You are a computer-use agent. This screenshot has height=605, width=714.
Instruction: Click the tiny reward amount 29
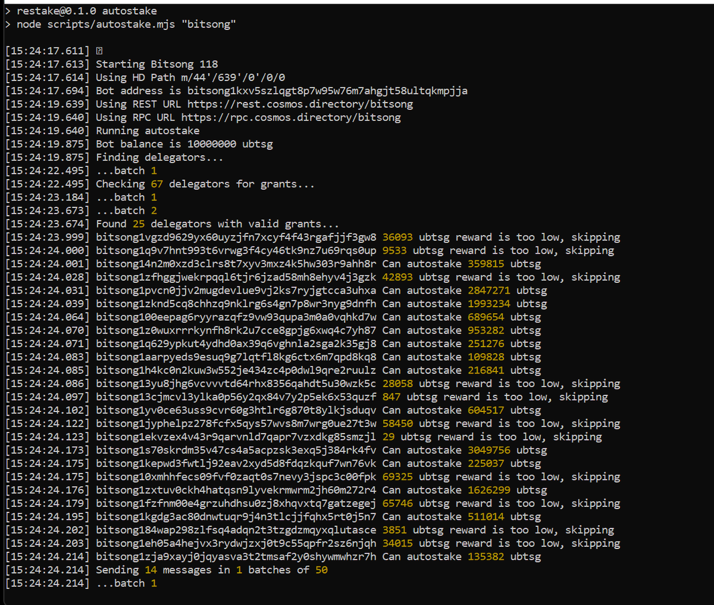[x=389, y=437]
